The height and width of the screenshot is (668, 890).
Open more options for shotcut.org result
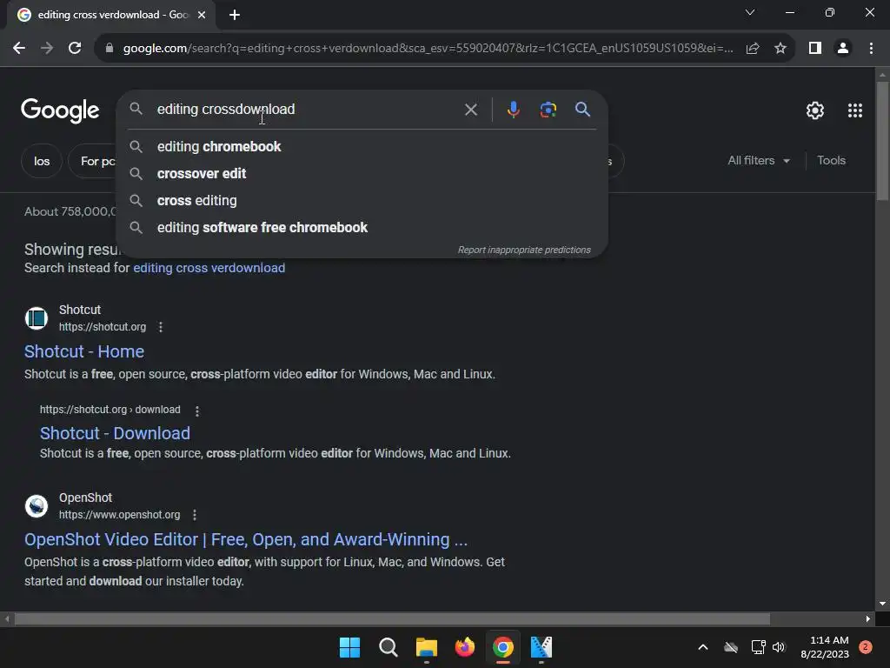[x=161, y=327]
